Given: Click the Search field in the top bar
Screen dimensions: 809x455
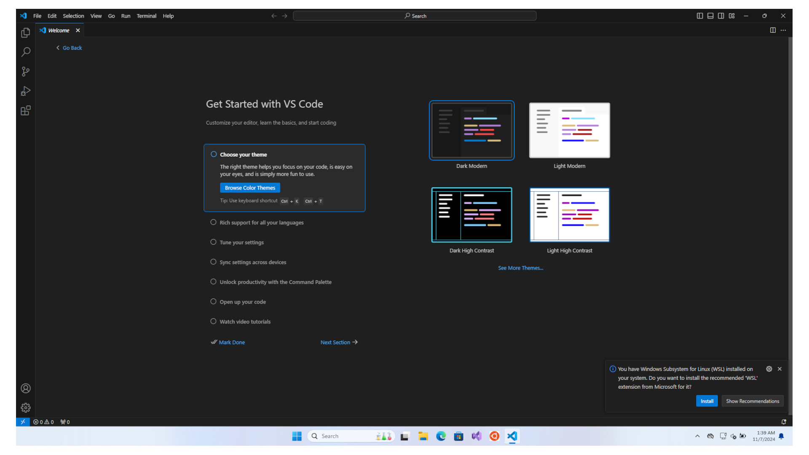Looking at the screenshot, I should 414,16.
